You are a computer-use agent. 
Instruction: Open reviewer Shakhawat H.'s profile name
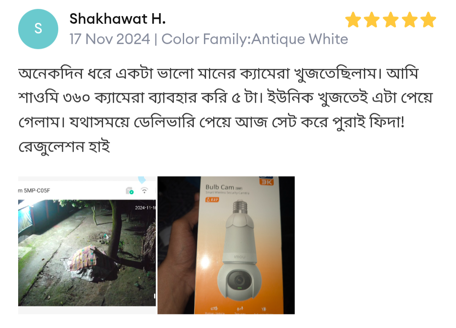click(x=117, y=19)
